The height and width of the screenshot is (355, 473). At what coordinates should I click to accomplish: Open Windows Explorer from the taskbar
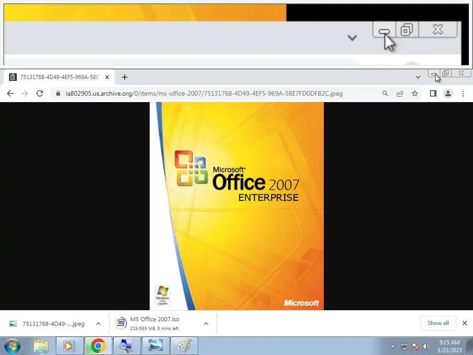pyautogui.click(x=41, y=346)
